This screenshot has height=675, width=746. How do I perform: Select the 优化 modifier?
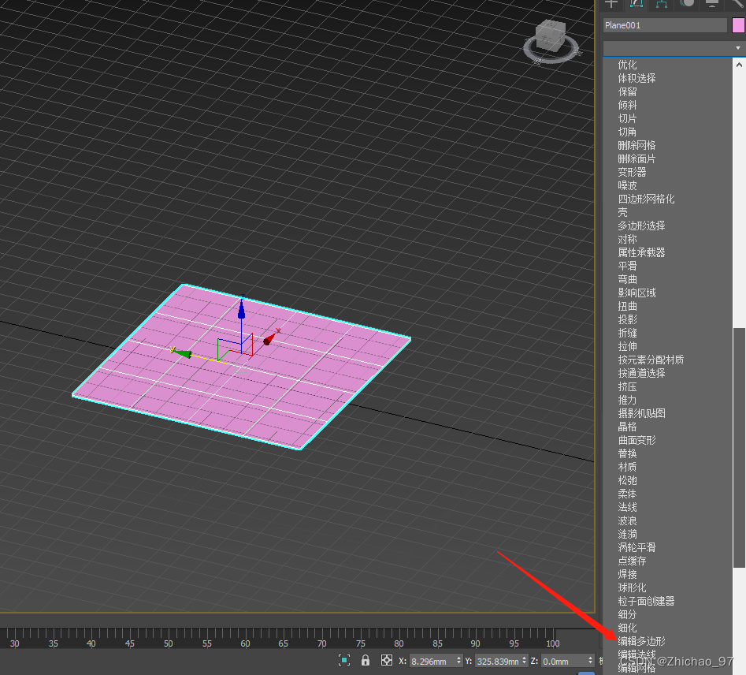[x=627, y=65]
